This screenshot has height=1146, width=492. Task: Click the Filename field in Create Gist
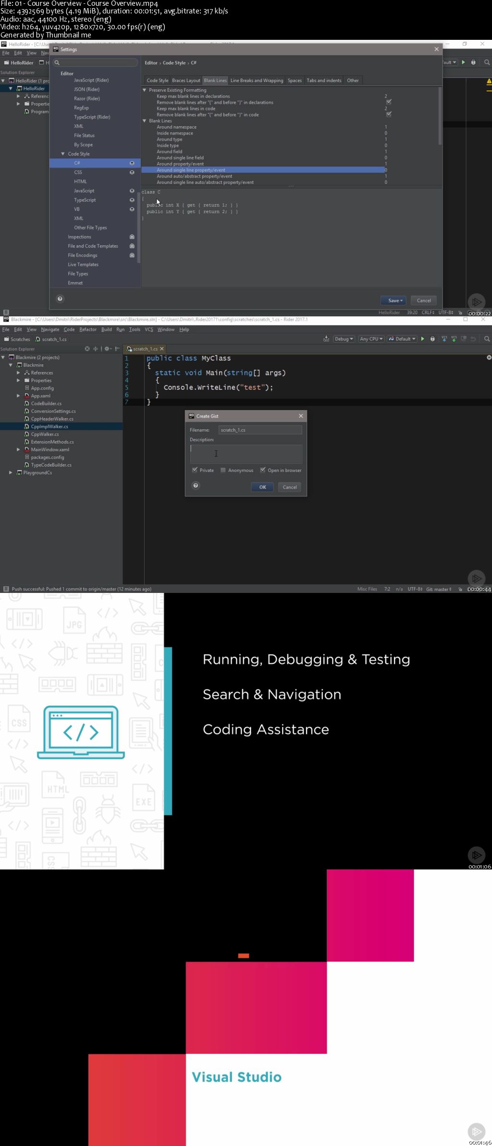click(x=260, y=430)
